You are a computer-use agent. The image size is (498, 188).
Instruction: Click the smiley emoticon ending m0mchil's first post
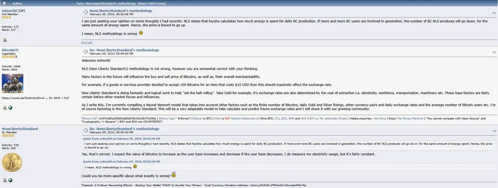pos(140,33)
